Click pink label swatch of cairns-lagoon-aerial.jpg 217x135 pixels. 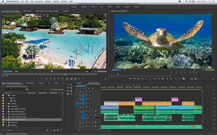click(3, 109)
